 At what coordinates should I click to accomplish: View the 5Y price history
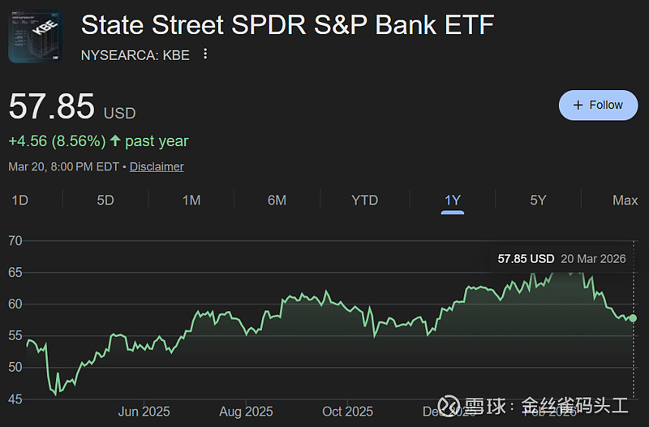coord(538,201)
